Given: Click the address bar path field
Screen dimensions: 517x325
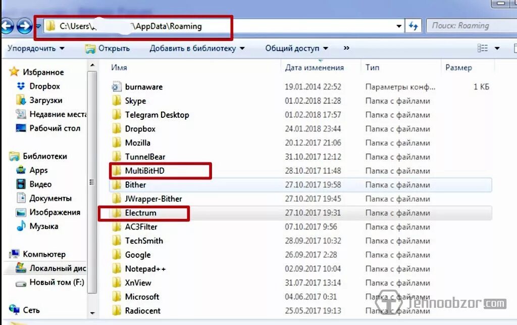Looking at the screenshot, I should click(x=220, y=26).
